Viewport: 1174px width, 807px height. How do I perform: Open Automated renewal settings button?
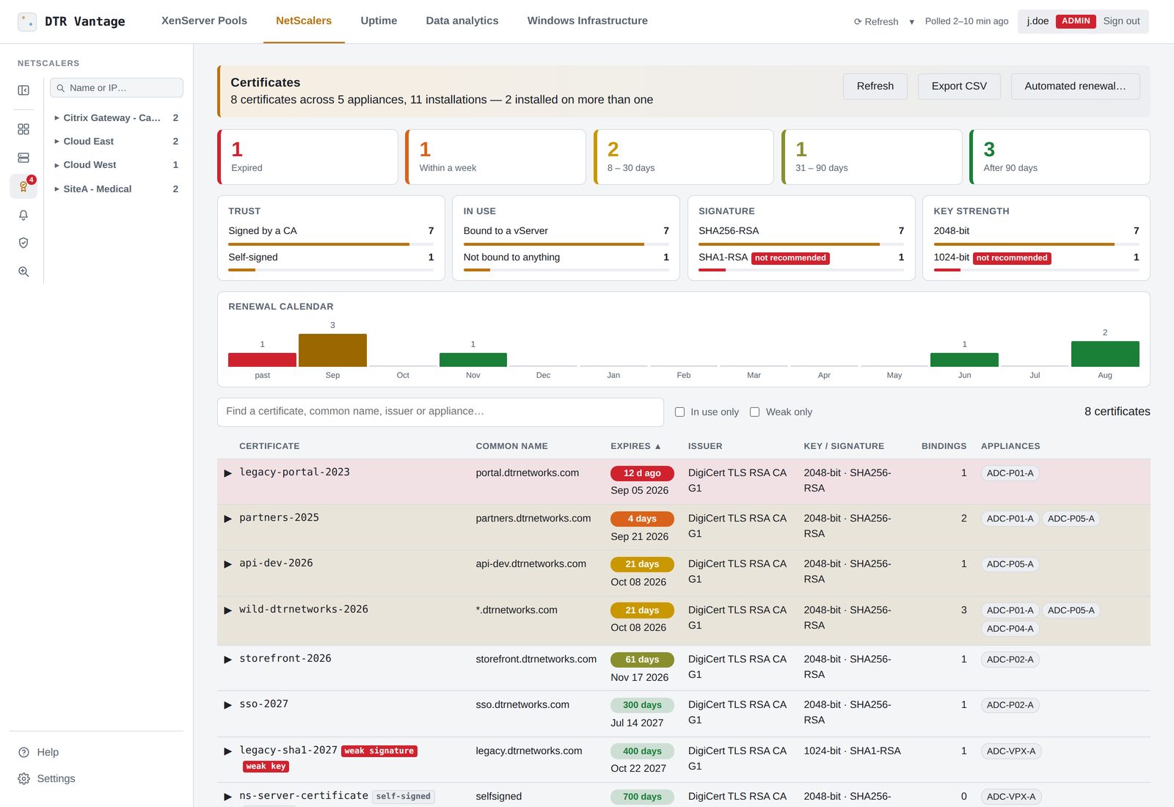pos(1075,87)
